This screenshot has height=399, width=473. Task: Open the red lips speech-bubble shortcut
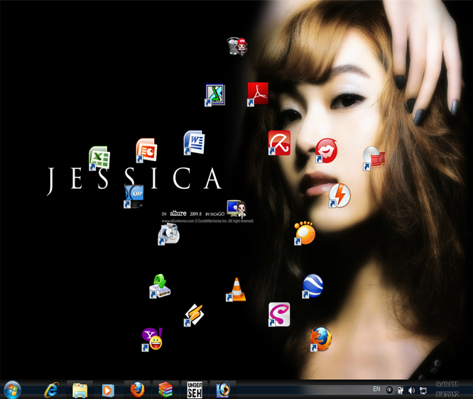click(x=326, y=151)
